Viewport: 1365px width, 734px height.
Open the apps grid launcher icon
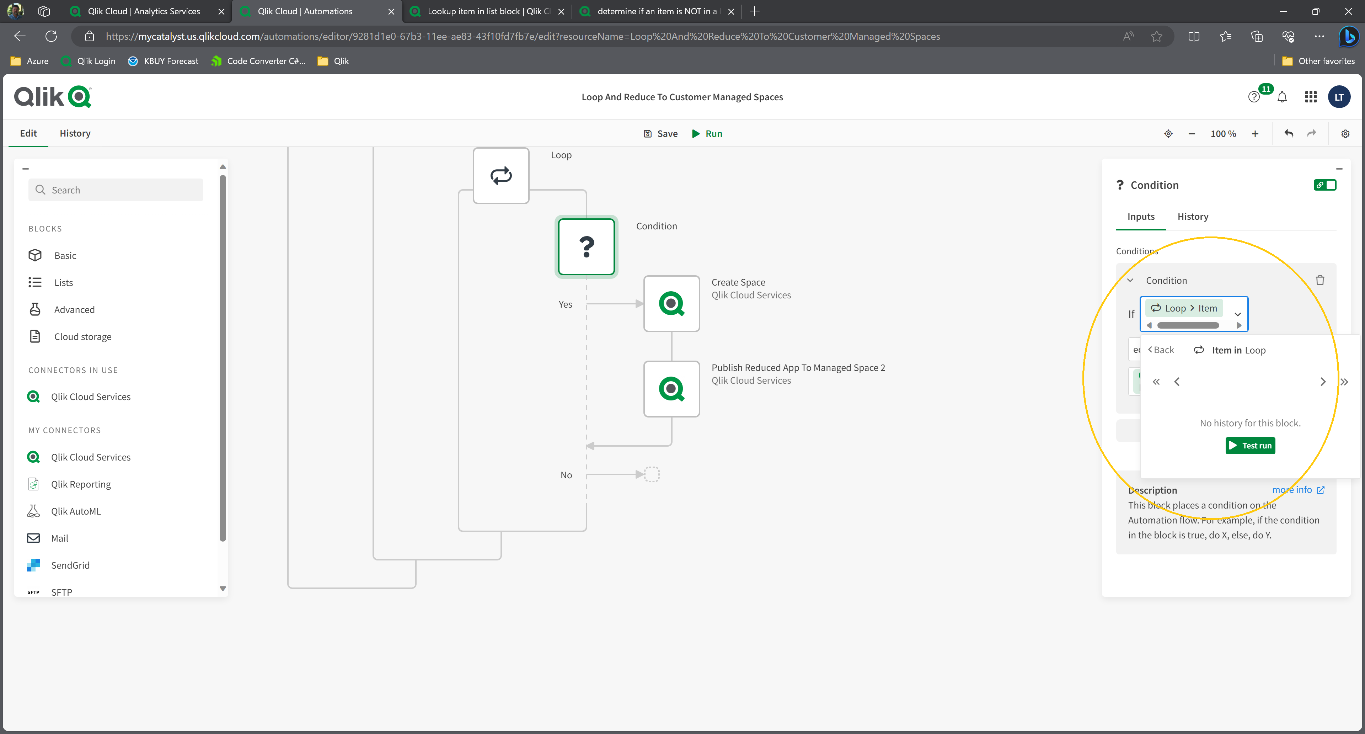click(x=1310, y=97)
